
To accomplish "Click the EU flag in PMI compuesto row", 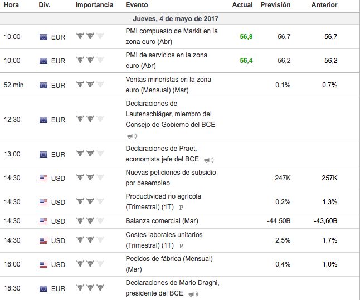I will [43, 37].
